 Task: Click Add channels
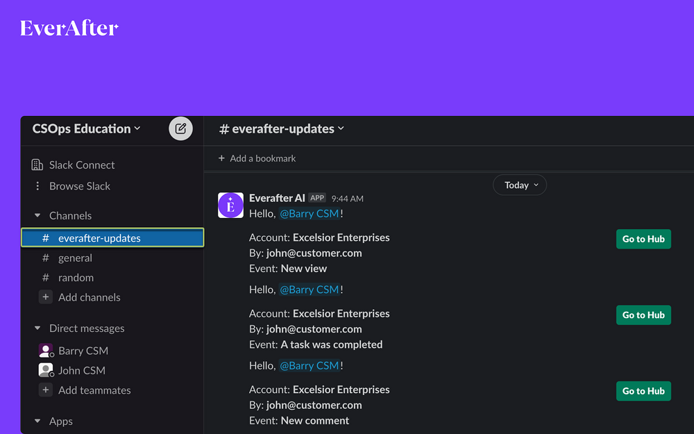[x=90, y=297]
